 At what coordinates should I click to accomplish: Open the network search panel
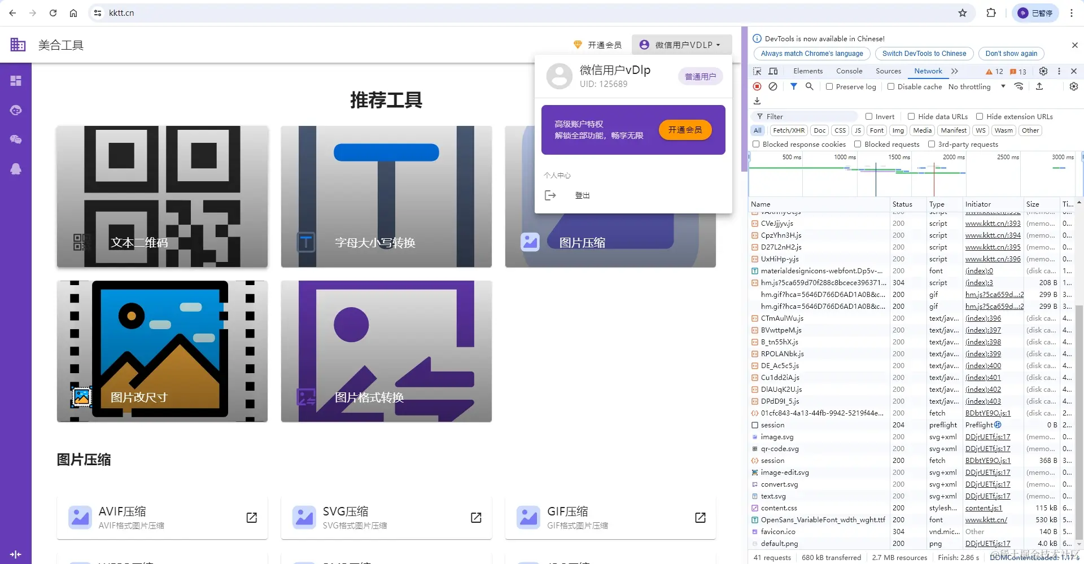[810, 86]
